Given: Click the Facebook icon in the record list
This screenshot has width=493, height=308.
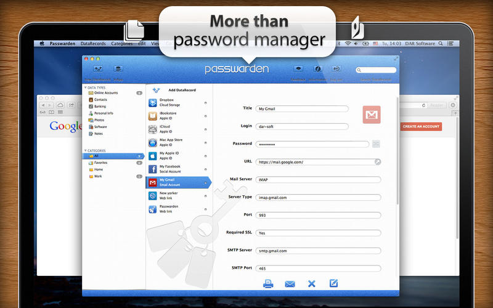Looking at the screenshot, I should (153, 169).
